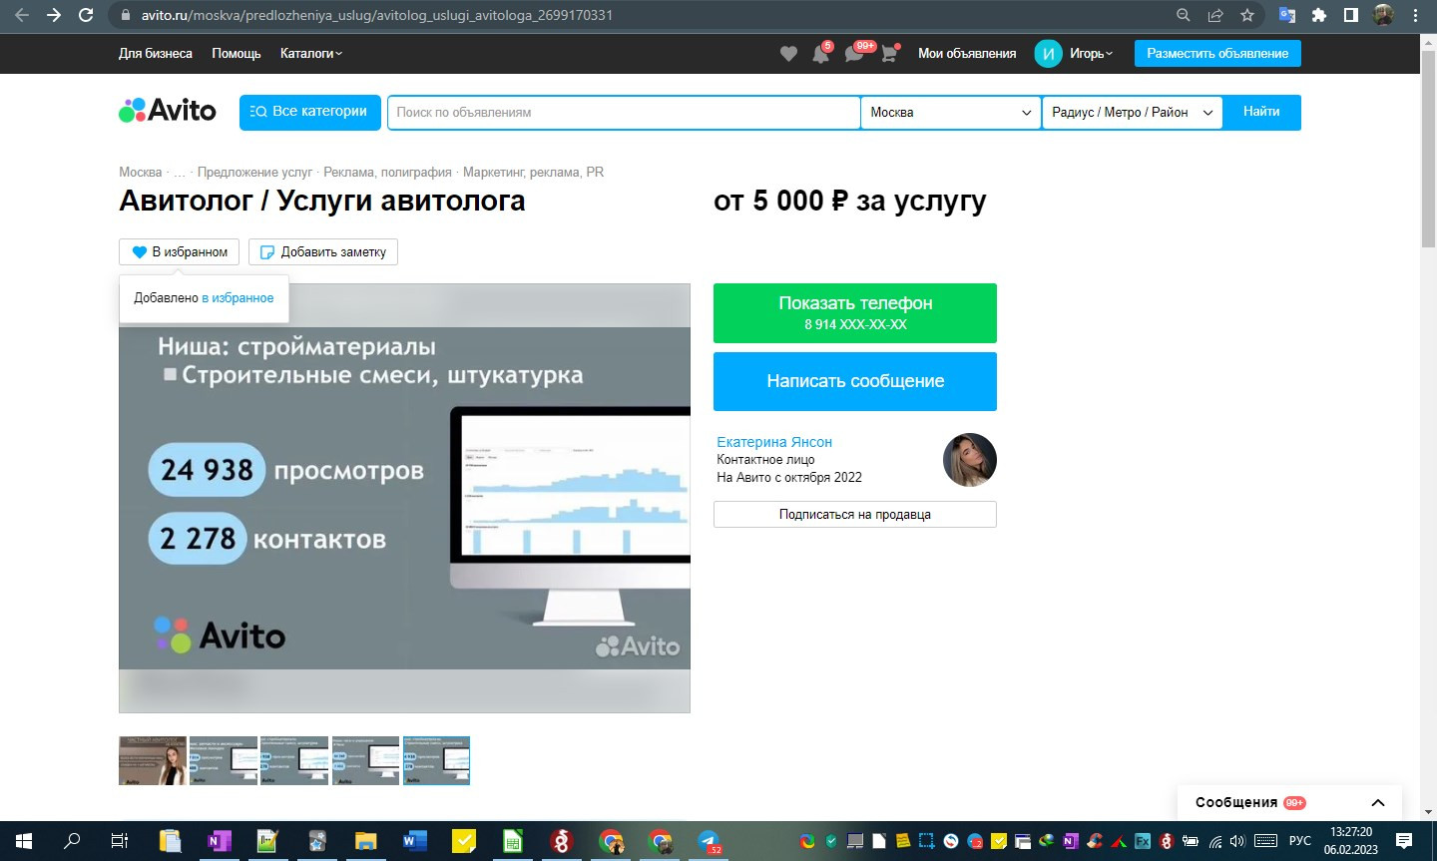
Task: Open File Explorer folder on the taskbar
Action: (x=365, y=841)
